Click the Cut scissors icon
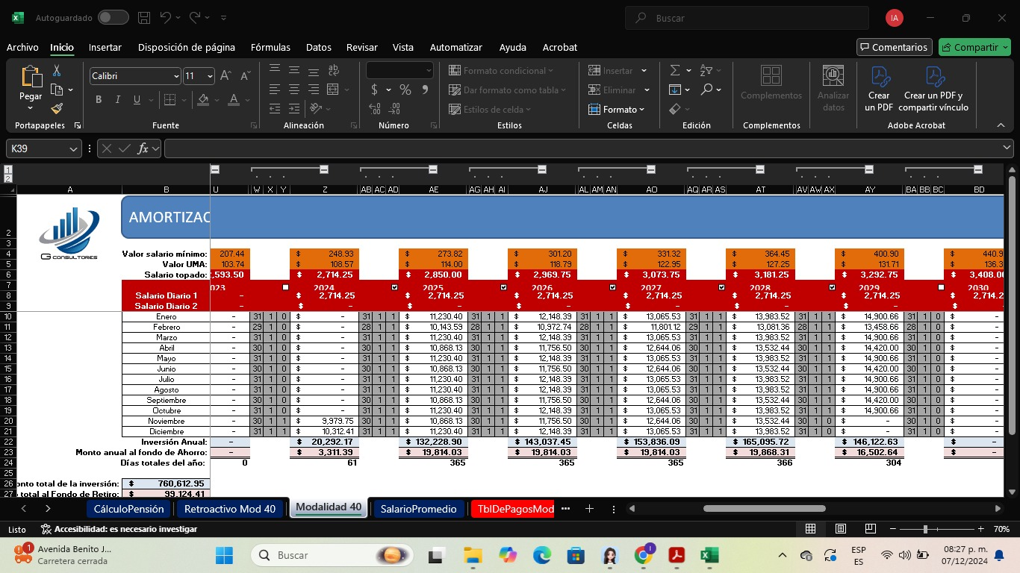This screenshot has width=1020, height=573. [x=57, y=71]
